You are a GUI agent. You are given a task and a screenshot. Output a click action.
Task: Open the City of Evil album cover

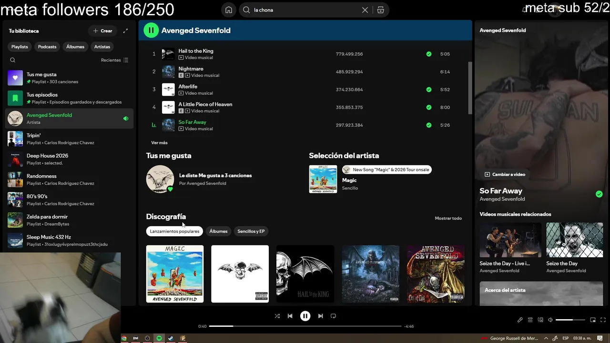pyautogui.click(x=436, y=274)
